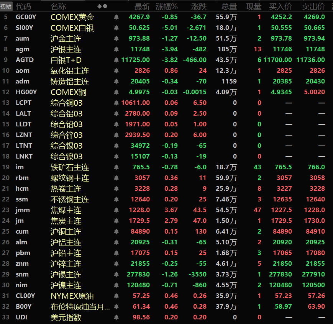333x324 pixels.
Task: Click bell icon next to 铁矿石主连
Action: pyautogui.click(x=116, y=167)
